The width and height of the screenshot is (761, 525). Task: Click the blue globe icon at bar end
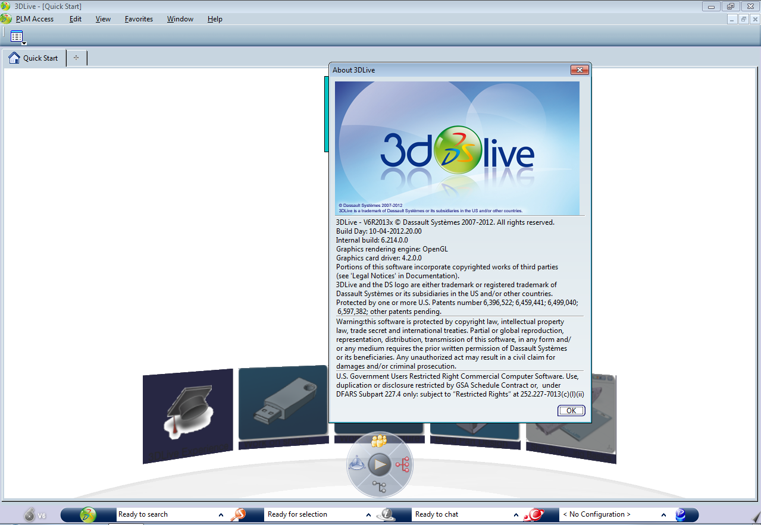click(681, 515)
